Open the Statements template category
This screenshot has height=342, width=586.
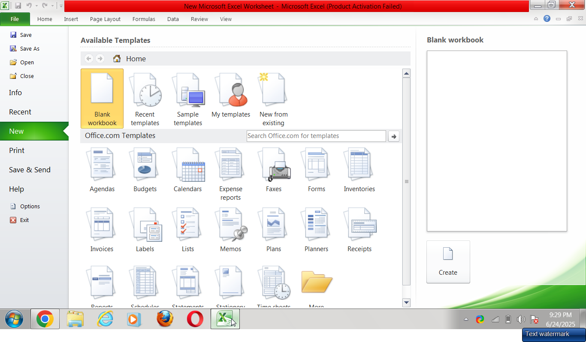click(x=188, y=286)
